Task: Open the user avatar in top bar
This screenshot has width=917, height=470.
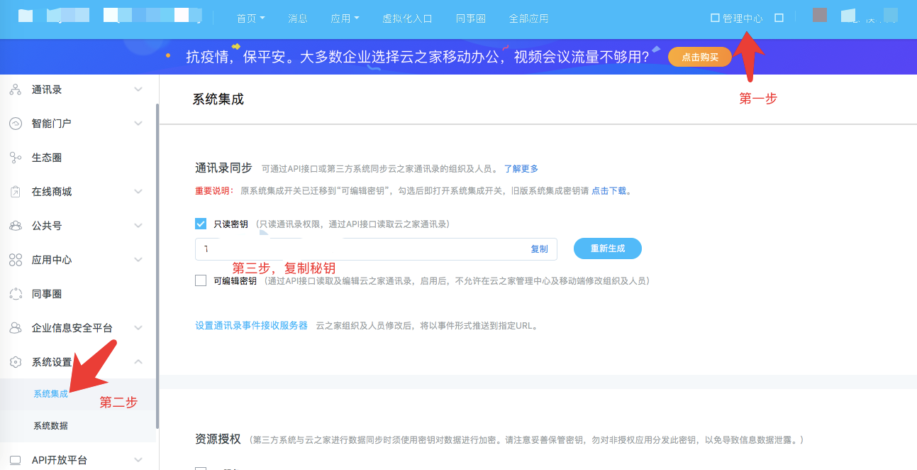Action: [819, 15]
